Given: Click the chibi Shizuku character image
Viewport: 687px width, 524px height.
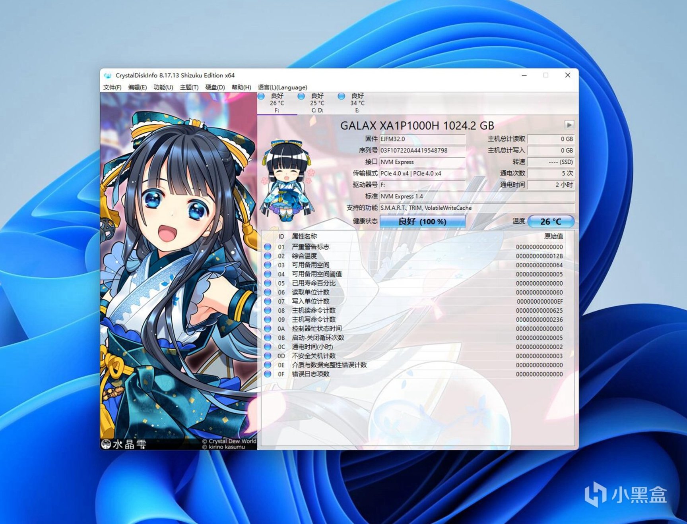Looking at the screenshot, I should (287, 181).
